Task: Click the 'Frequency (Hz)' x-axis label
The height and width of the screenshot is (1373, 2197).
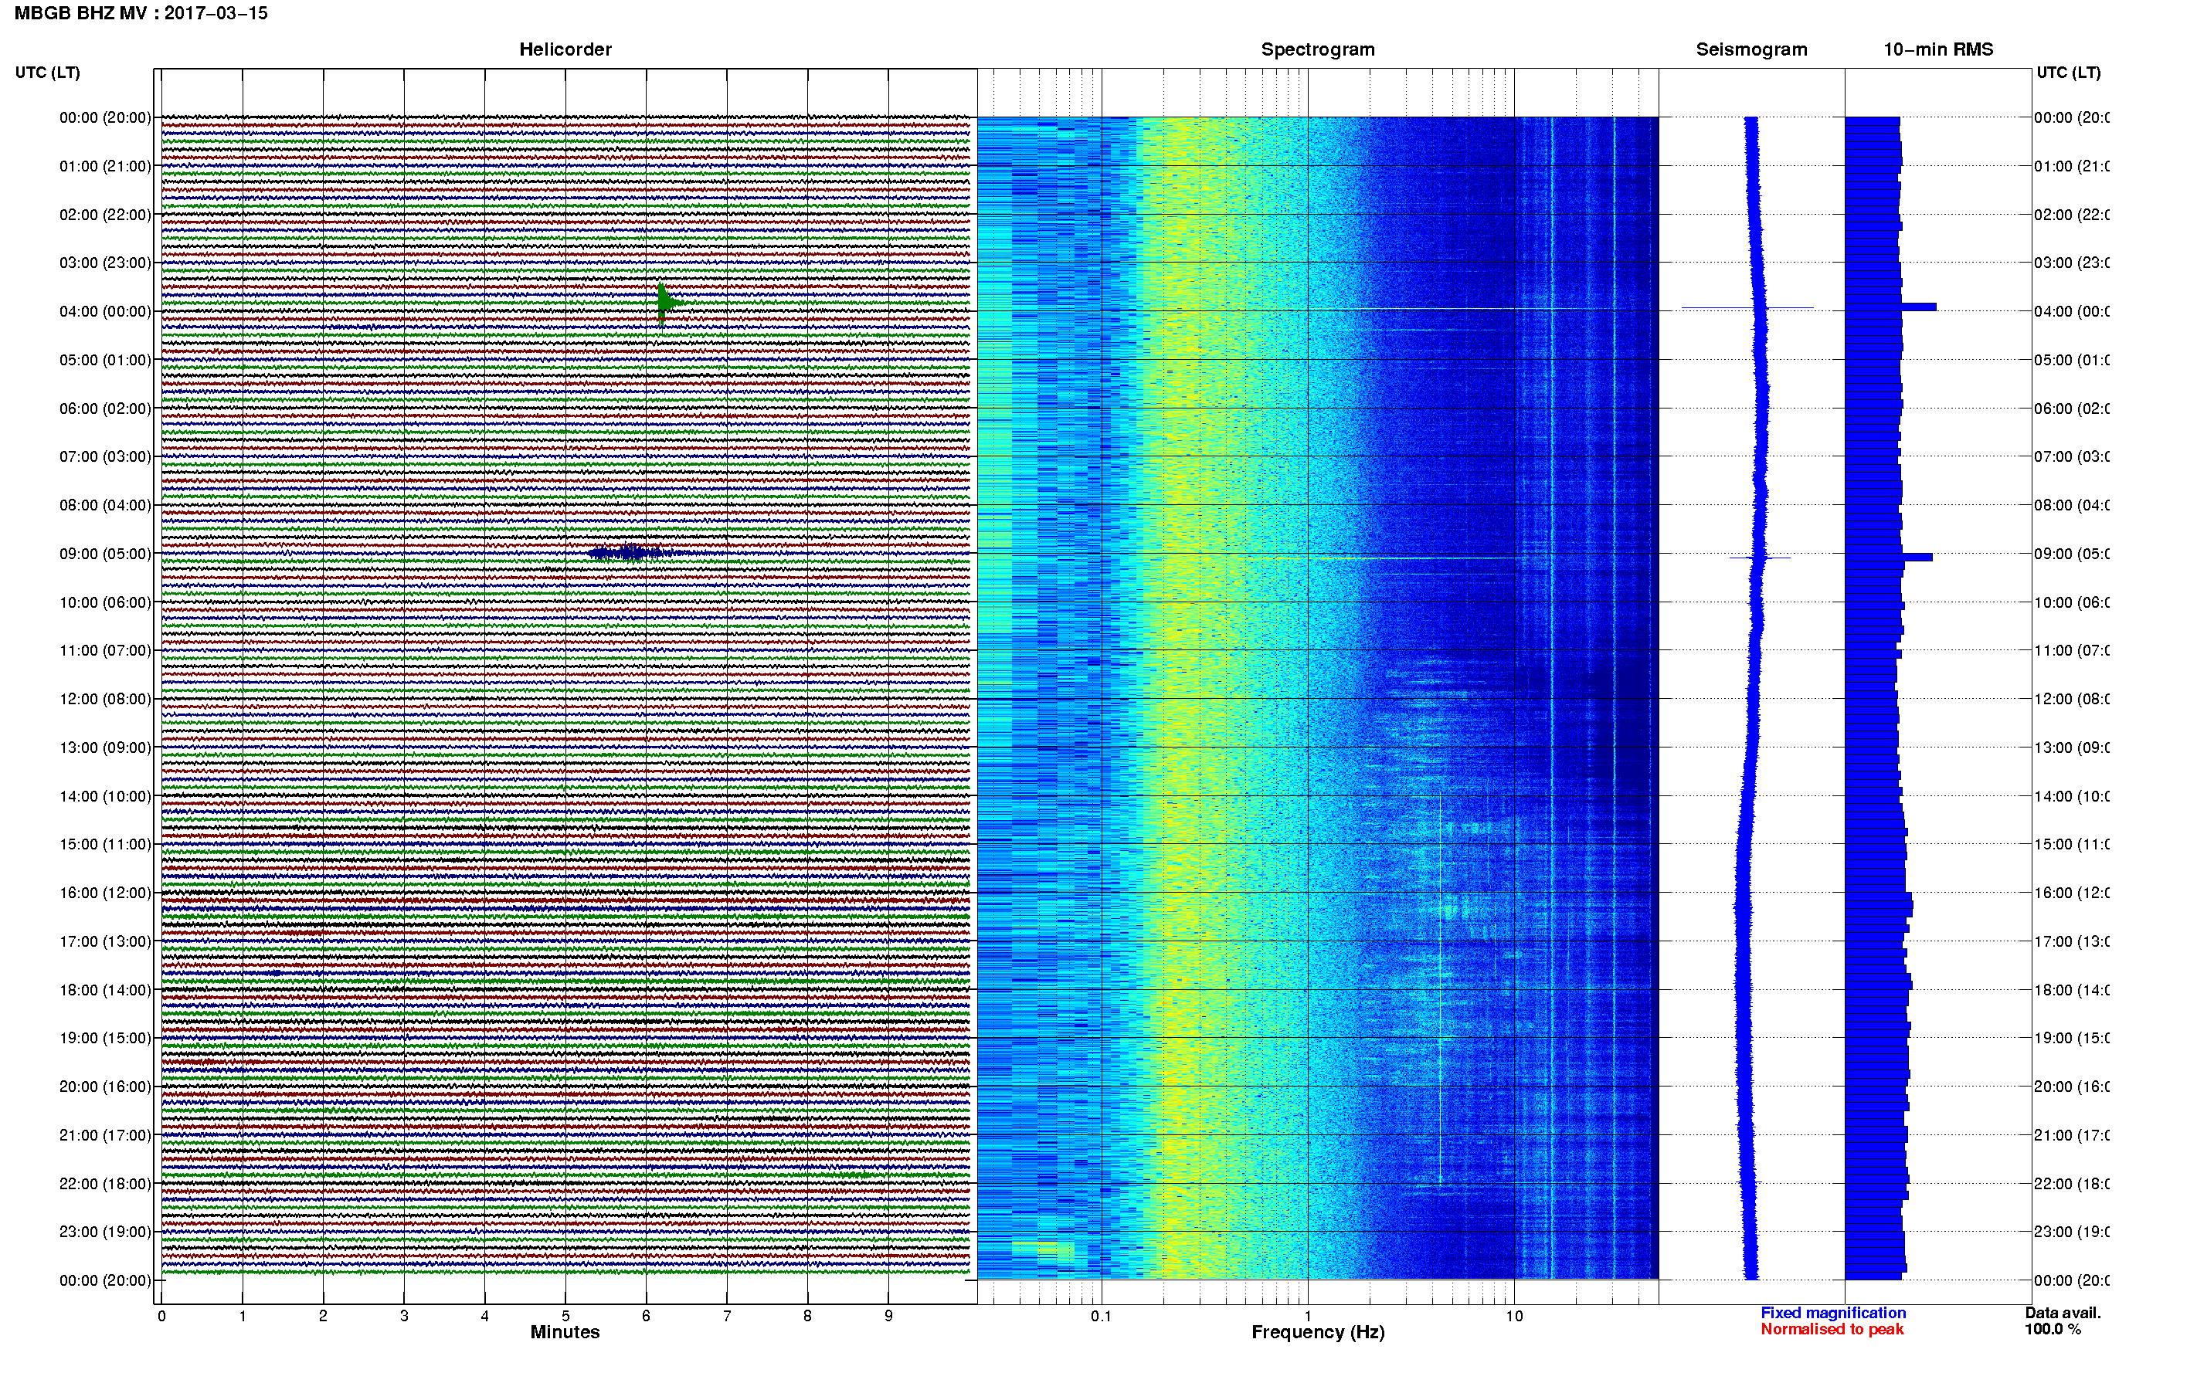Action: pos(1318,1333)
